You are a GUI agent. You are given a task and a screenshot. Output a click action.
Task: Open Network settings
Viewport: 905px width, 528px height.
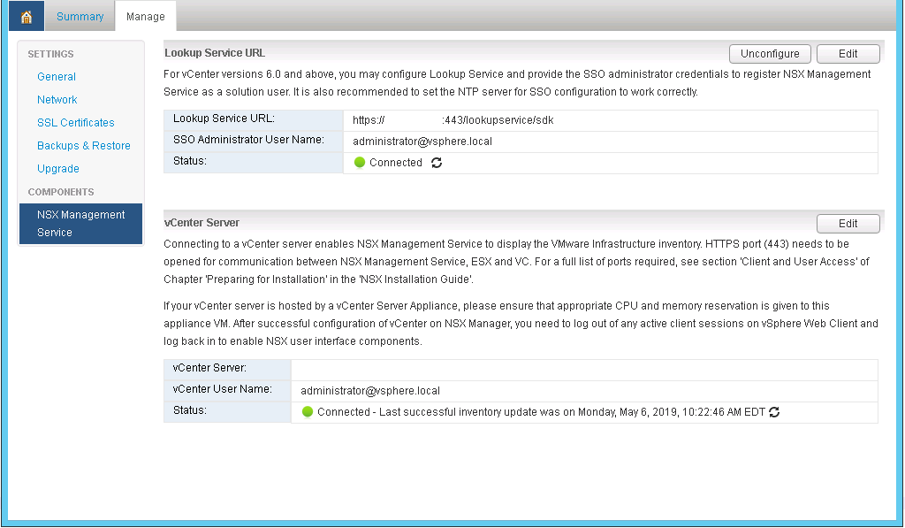tap(57, 100)
